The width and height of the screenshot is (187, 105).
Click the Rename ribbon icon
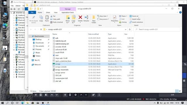coord(86,18)
